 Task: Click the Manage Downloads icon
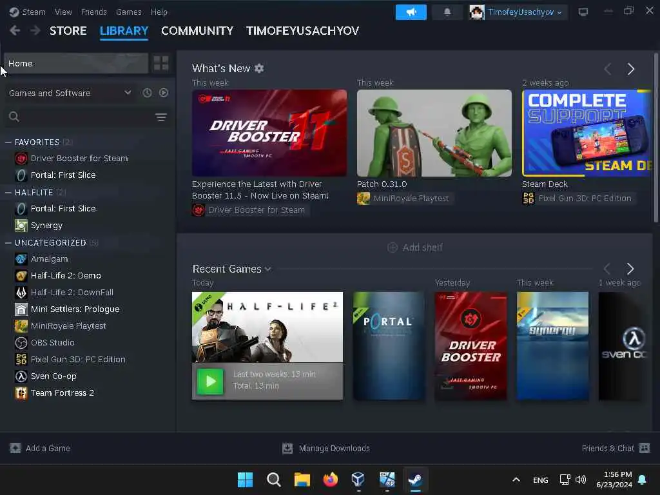pyautogui.click(x=287, y=449)
